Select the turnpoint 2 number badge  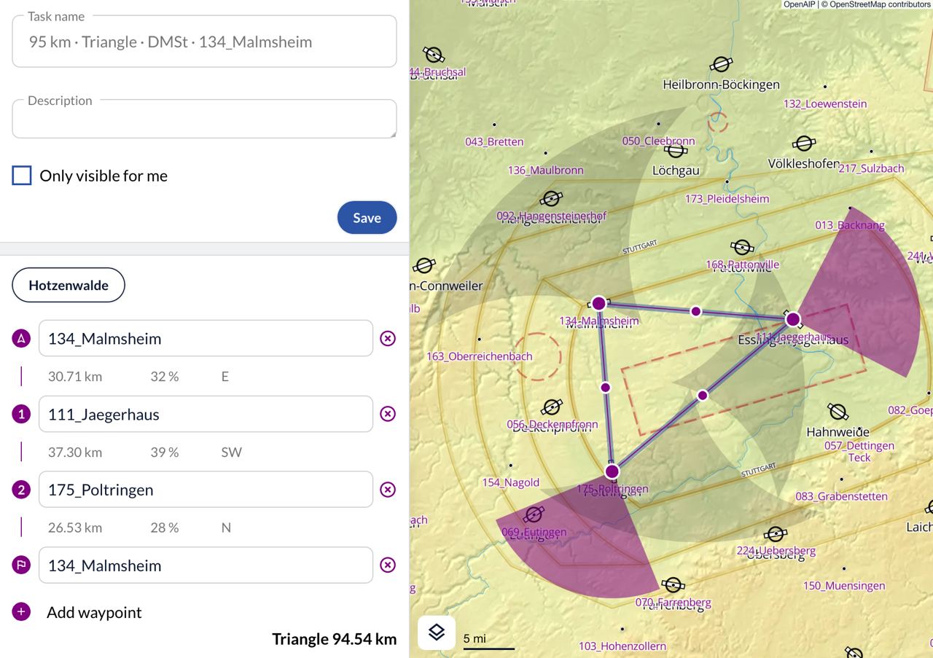21,490
